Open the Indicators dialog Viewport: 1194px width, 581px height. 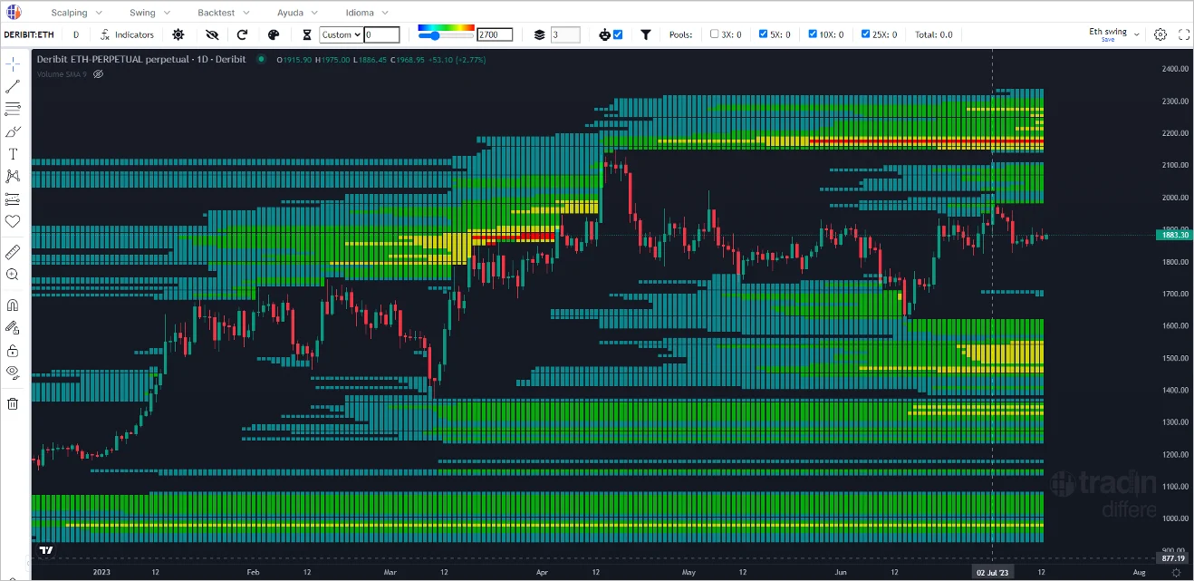pos(129,34)
